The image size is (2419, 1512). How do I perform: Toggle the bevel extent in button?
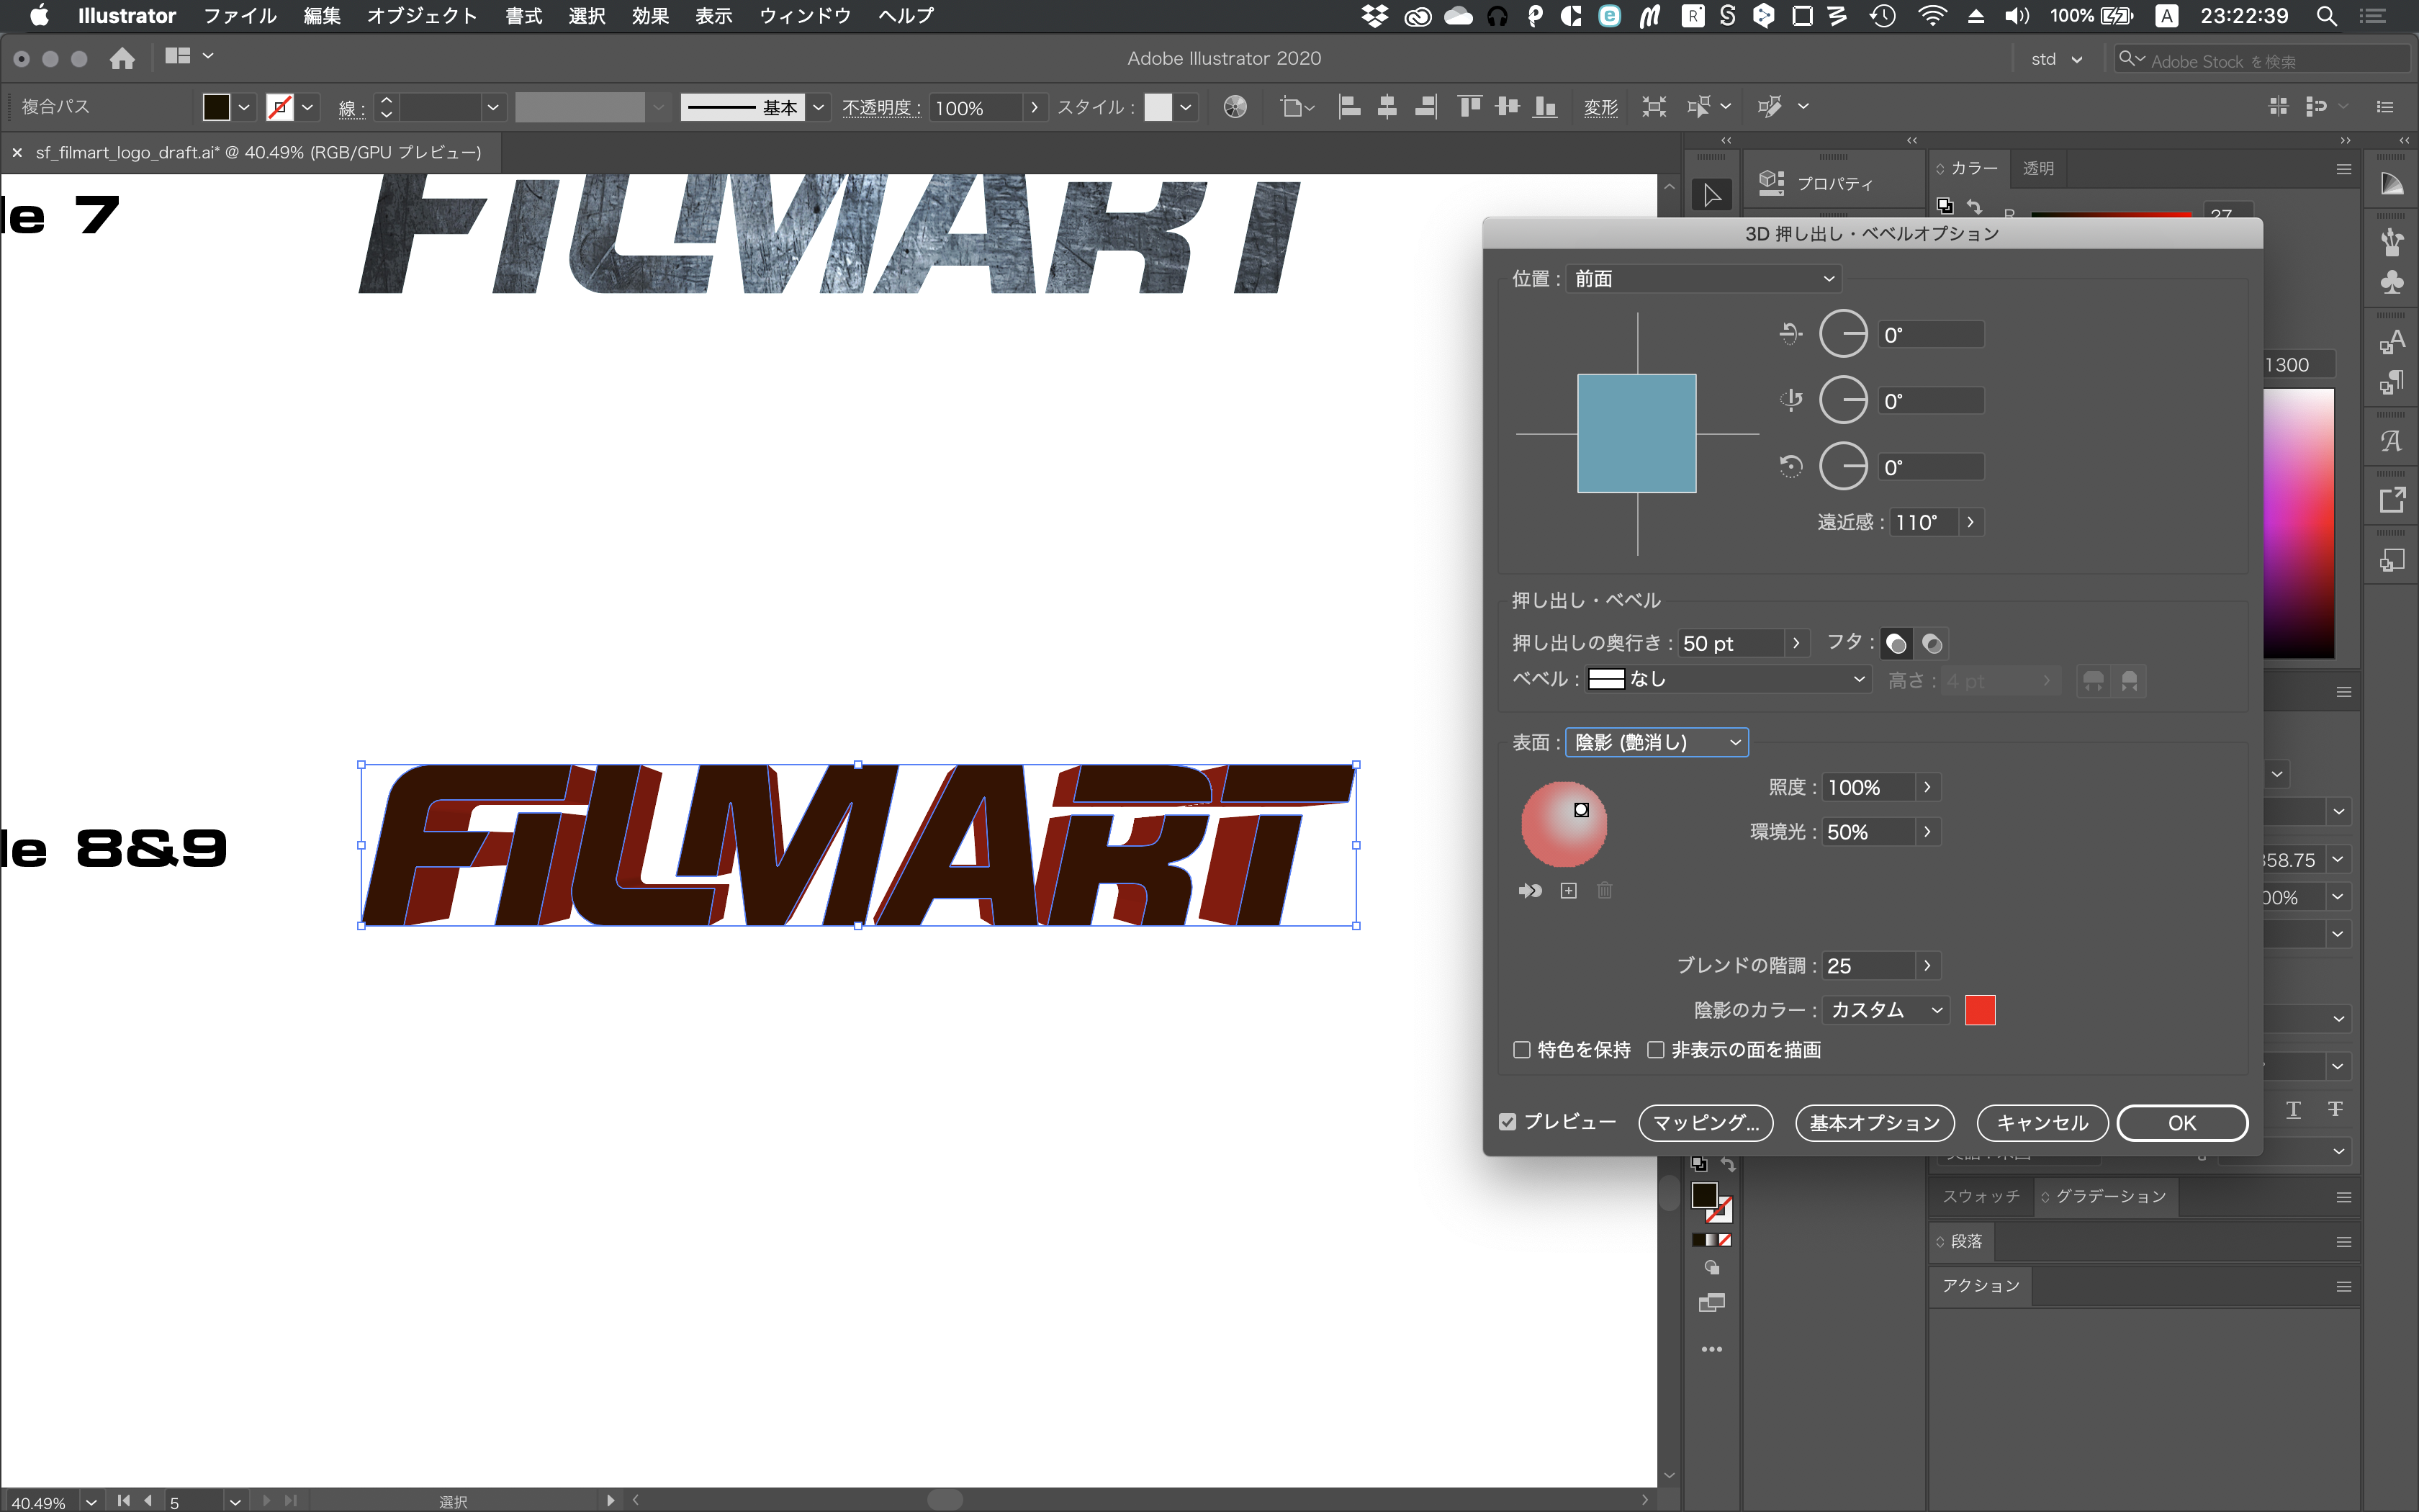click(2129, 681)
